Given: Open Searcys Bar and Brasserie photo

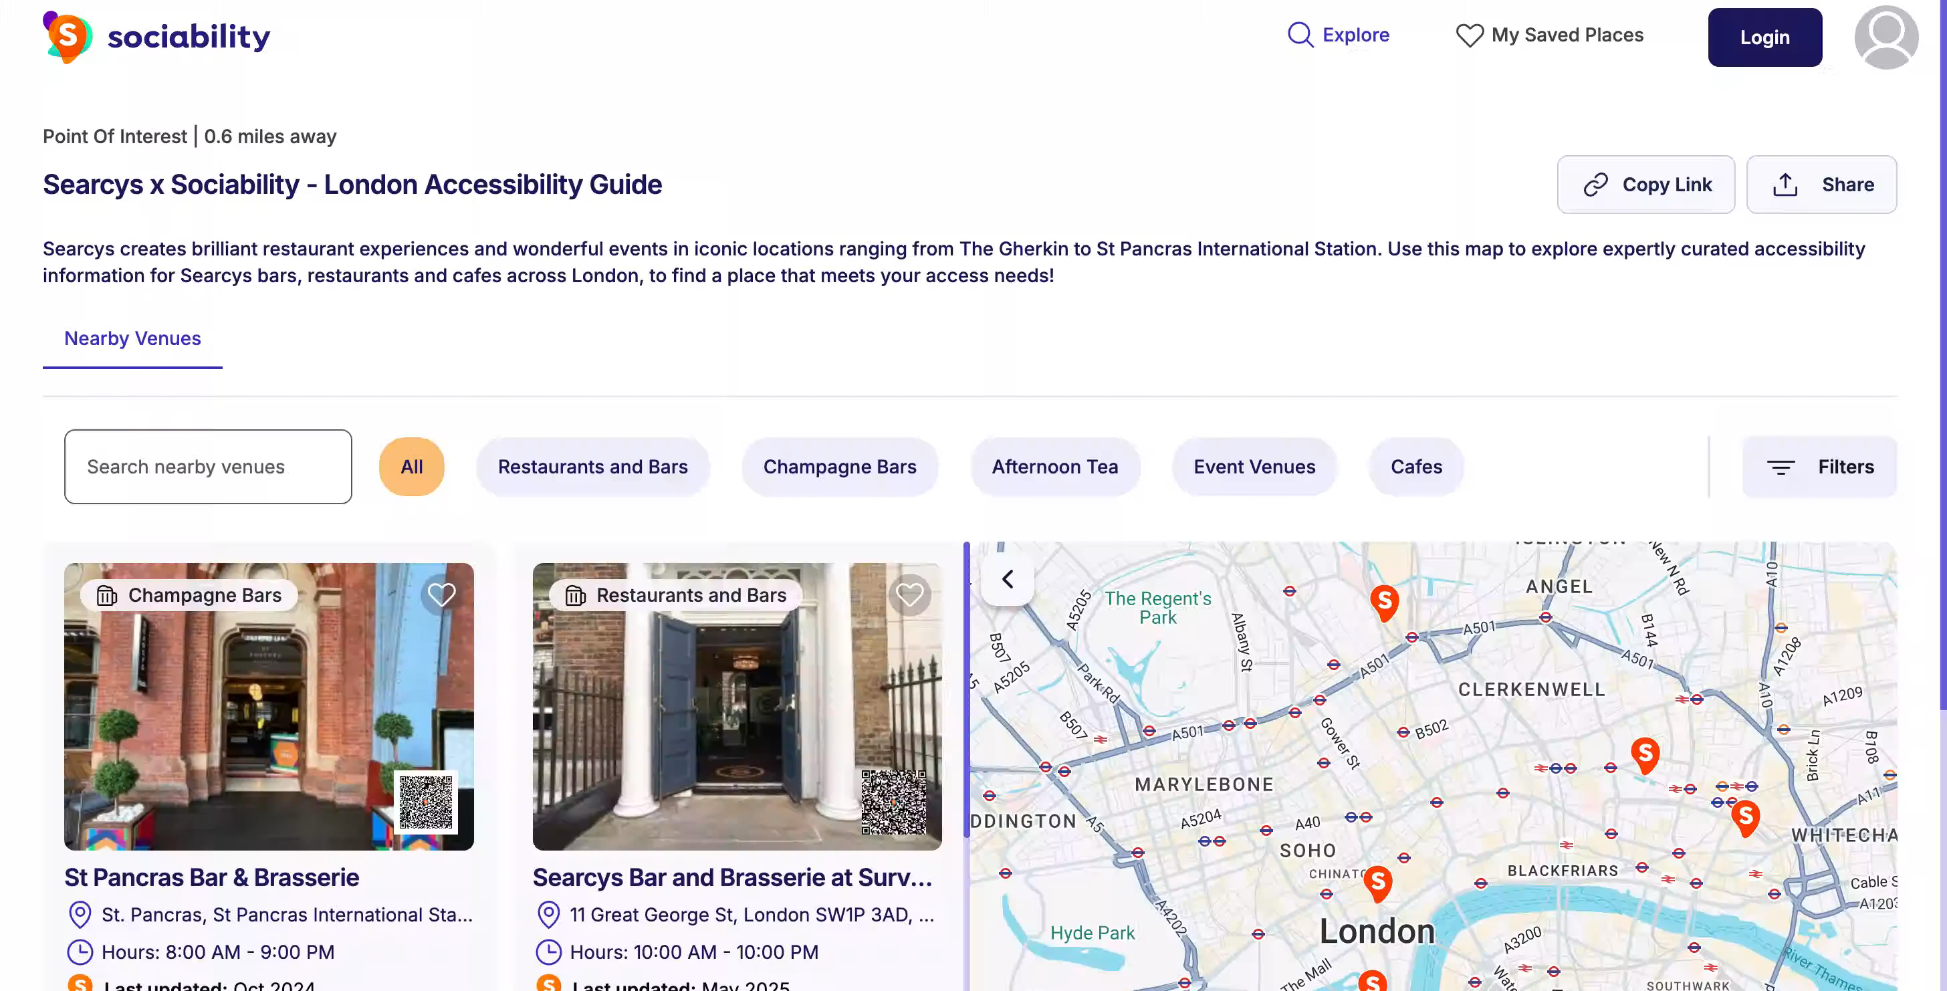Looking at the screenshot, I should [737, 706].
